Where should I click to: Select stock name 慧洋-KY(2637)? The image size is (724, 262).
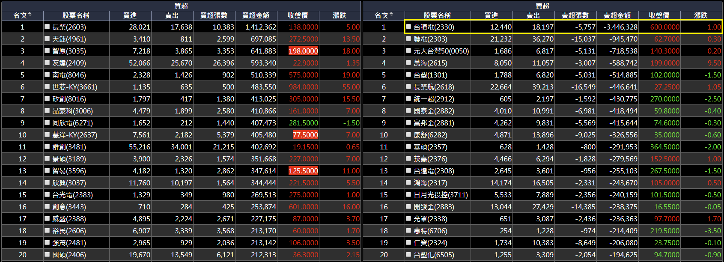point(74,135)
